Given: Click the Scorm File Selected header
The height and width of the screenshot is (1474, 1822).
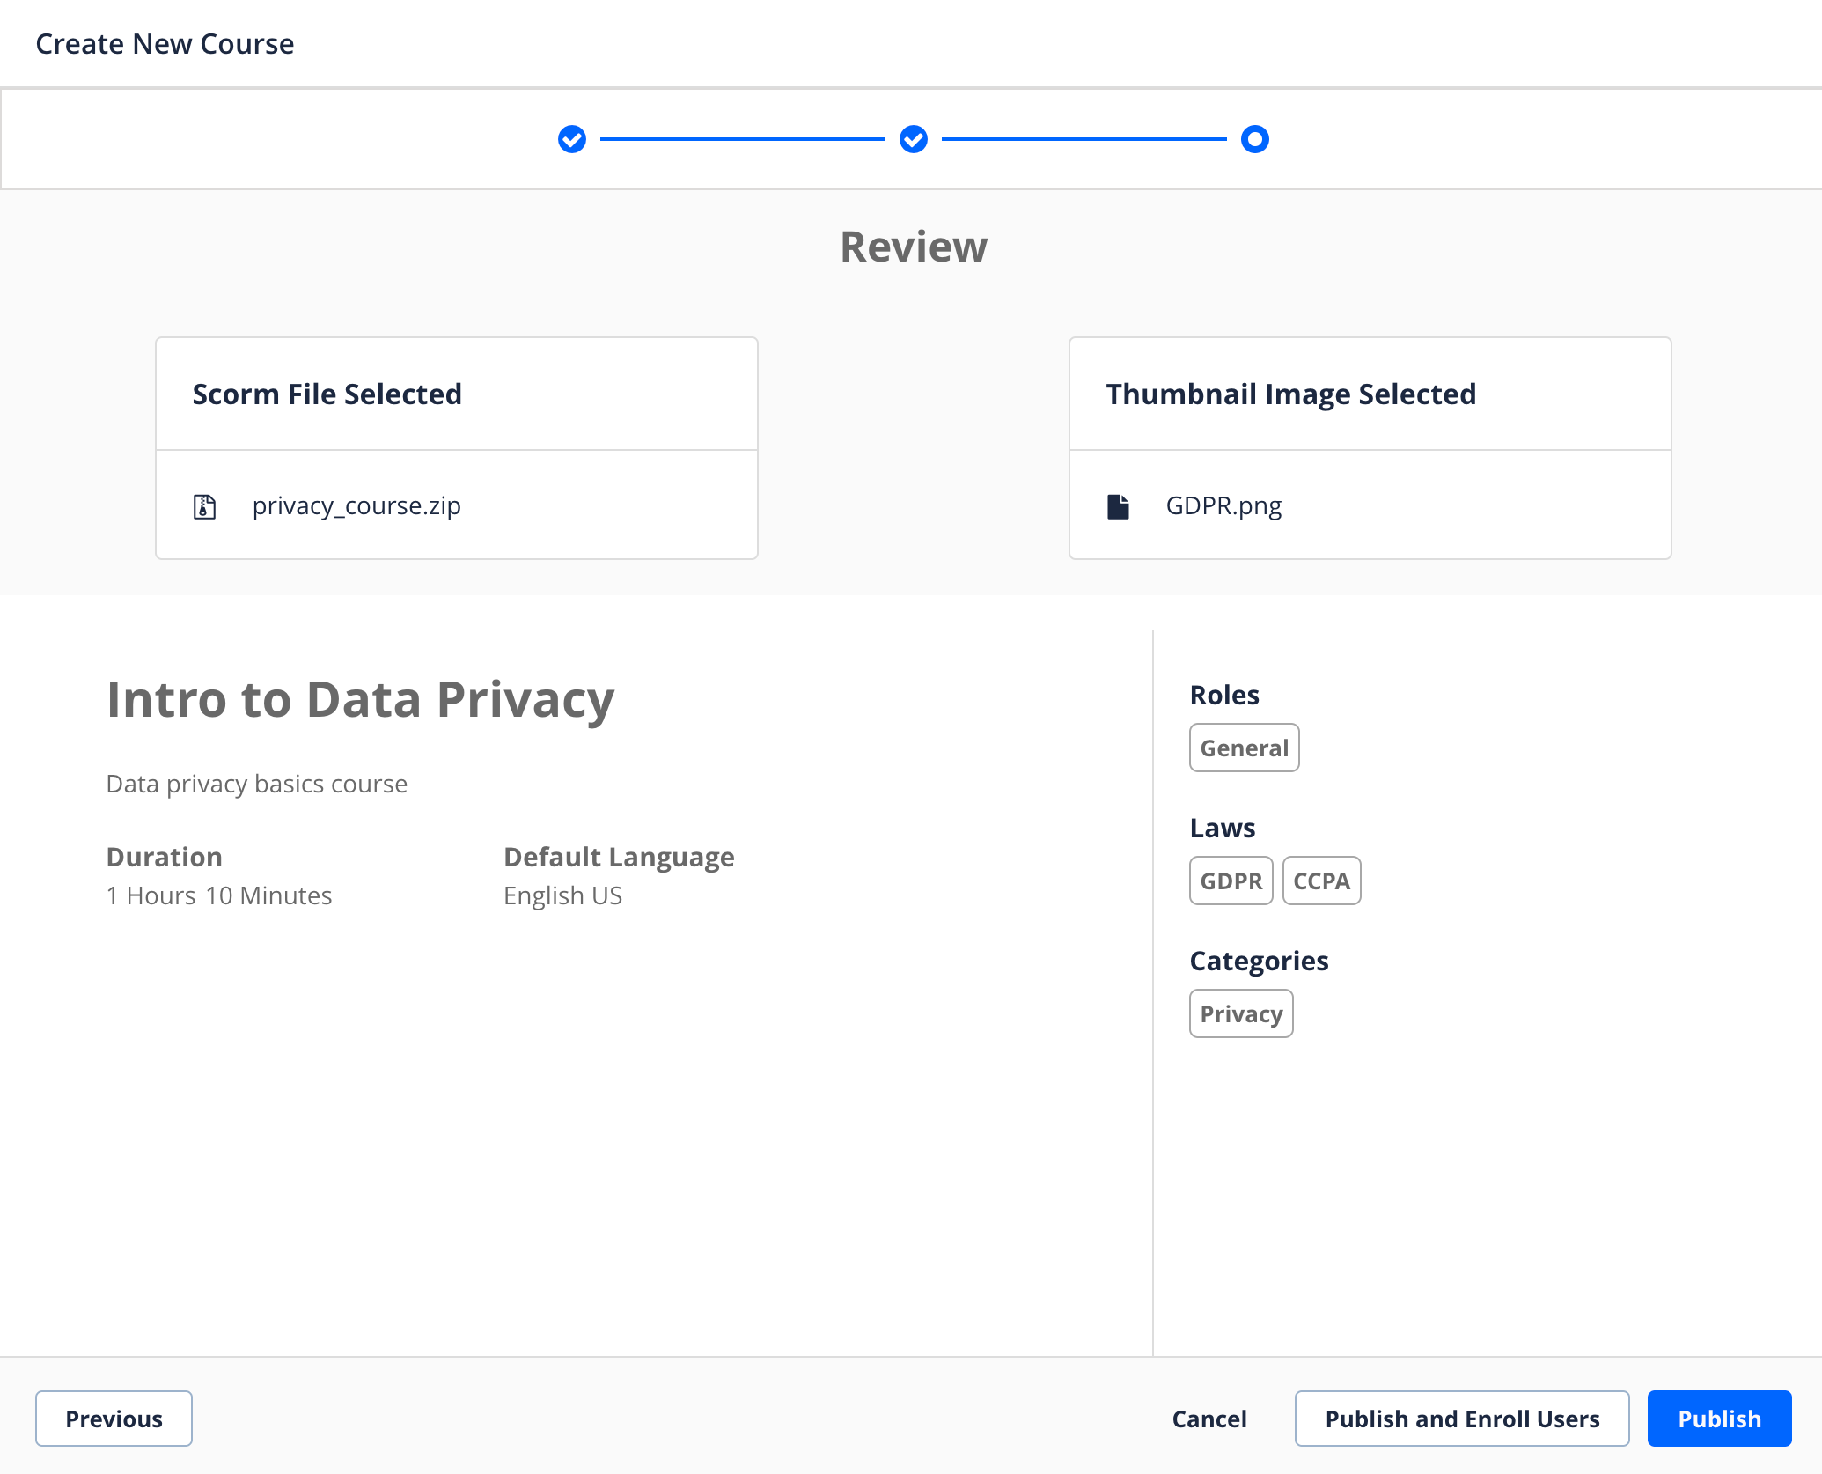Looking at the screenshot, I should tap(327, 394).
